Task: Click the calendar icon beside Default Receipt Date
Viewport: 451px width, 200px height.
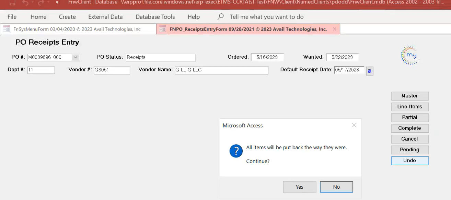Action: 370,71
